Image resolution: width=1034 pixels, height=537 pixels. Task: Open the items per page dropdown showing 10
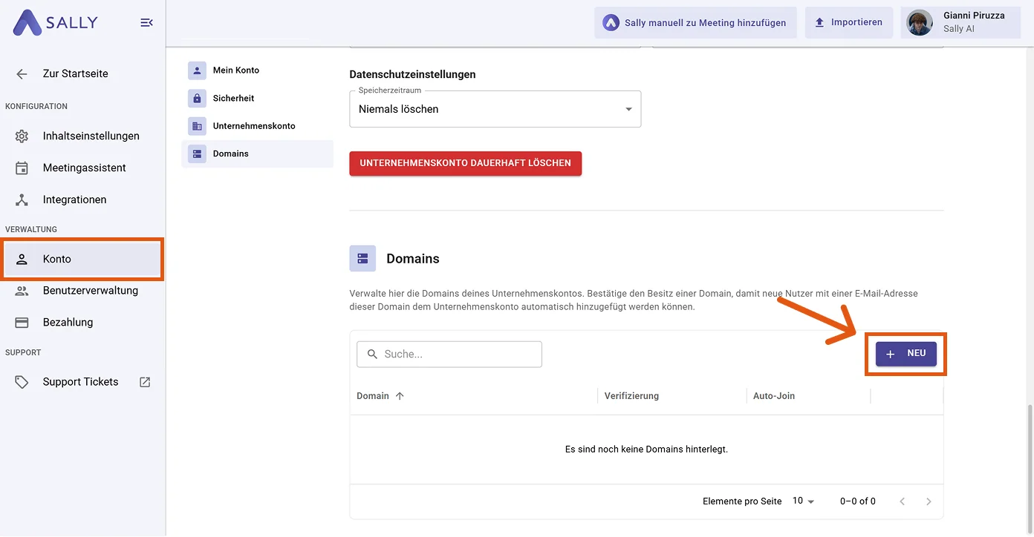803,501
